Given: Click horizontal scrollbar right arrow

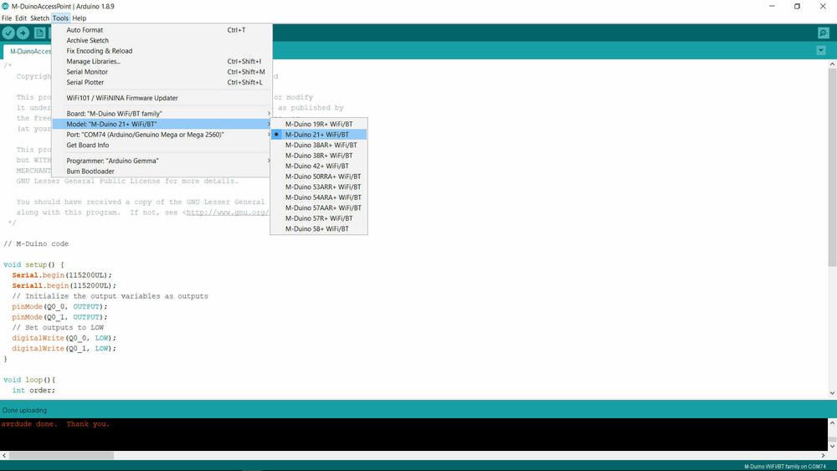Looking at the screenshot, I should click(x=823, y=456).
